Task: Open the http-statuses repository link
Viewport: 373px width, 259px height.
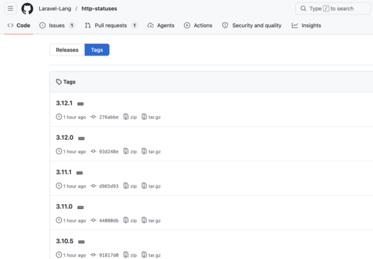Action: click(x=99, y=9)
